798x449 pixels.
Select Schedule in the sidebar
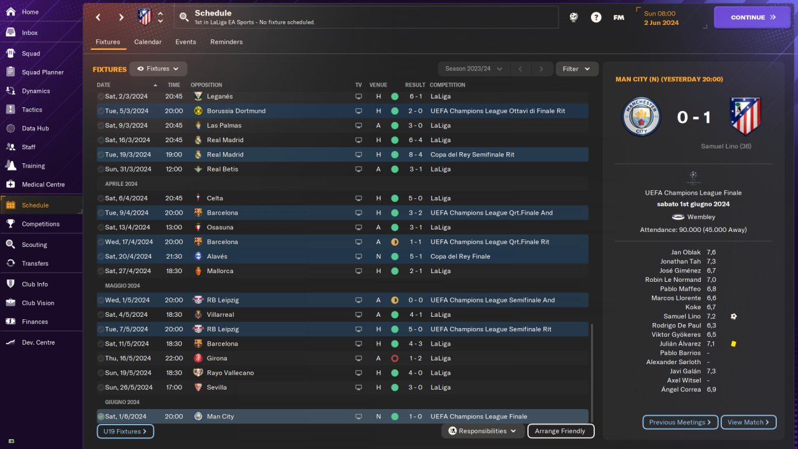point(41,205)
